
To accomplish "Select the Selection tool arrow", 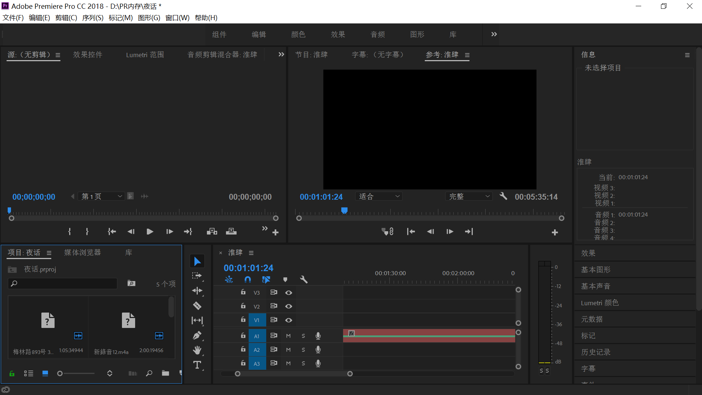I will (x=197, y=261).
